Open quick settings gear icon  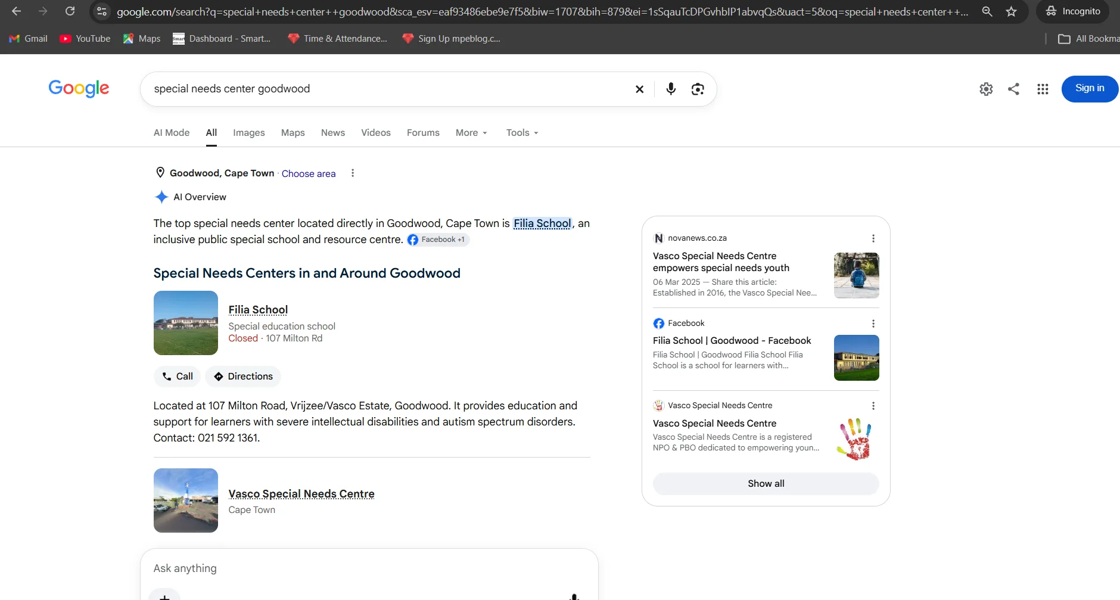[x=986, y=89]
